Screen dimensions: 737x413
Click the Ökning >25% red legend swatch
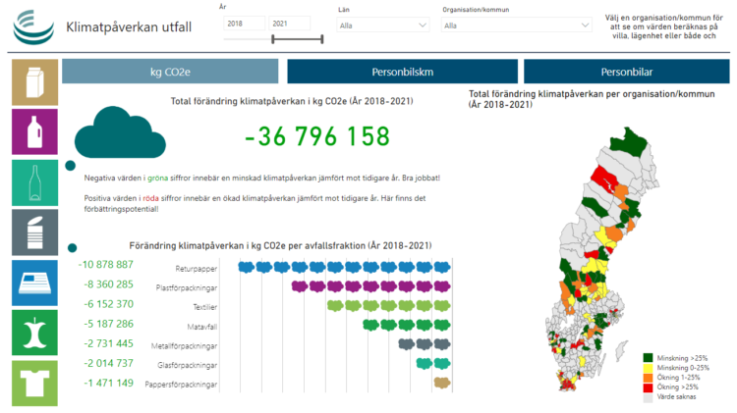click(x=648, y=387)
